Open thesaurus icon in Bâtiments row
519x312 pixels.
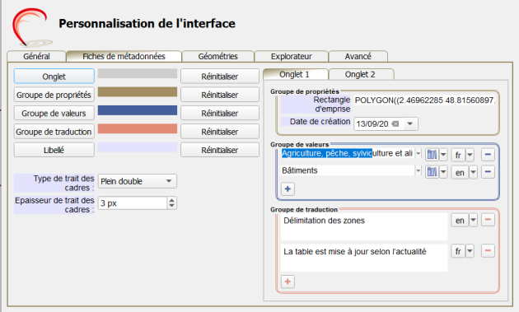point(432,172)
